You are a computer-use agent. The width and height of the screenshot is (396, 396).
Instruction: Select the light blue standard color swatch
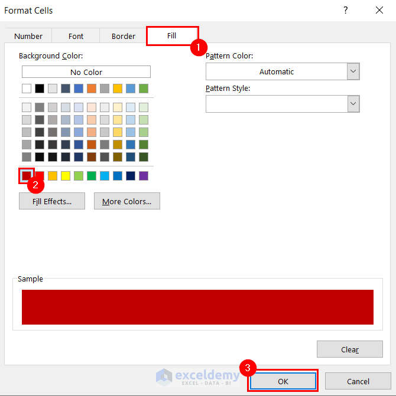point(105,176)
